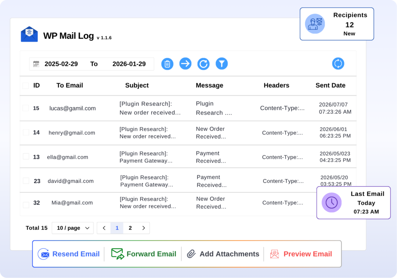The image size is (397, 278).
Task: Click the purple clock icon in Last Email card
Action: tap(331, 202)
